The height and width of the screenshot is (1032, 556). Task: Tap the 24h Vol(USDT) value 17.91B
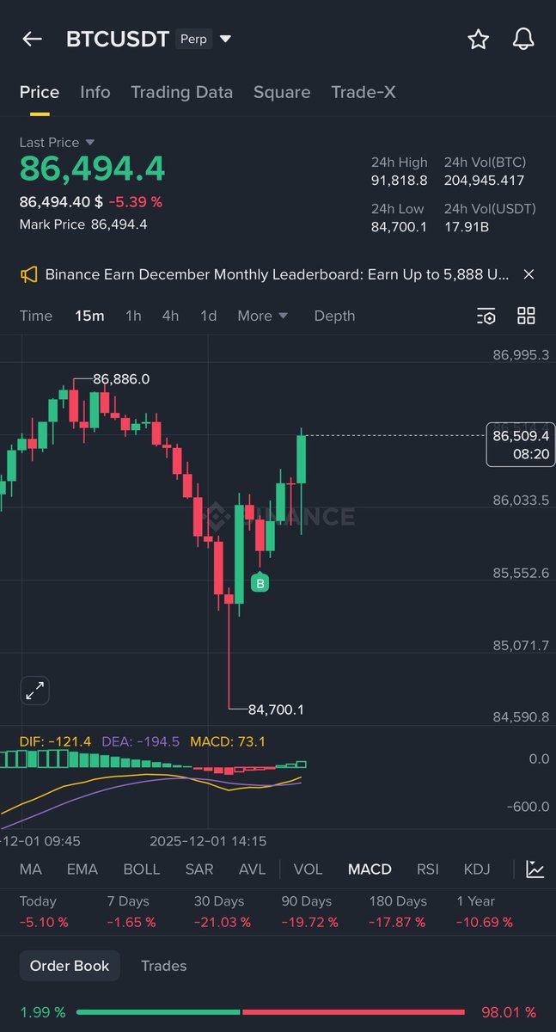(x=467, y=226)
